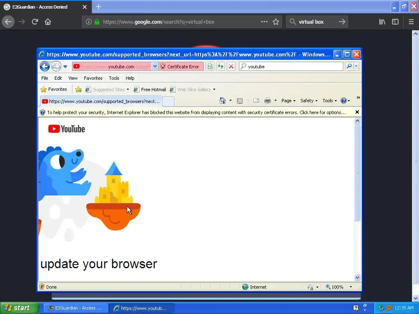The height and width of the screenshot is (314, 419).
Task: Close the IE information bar
Action: 357,112
